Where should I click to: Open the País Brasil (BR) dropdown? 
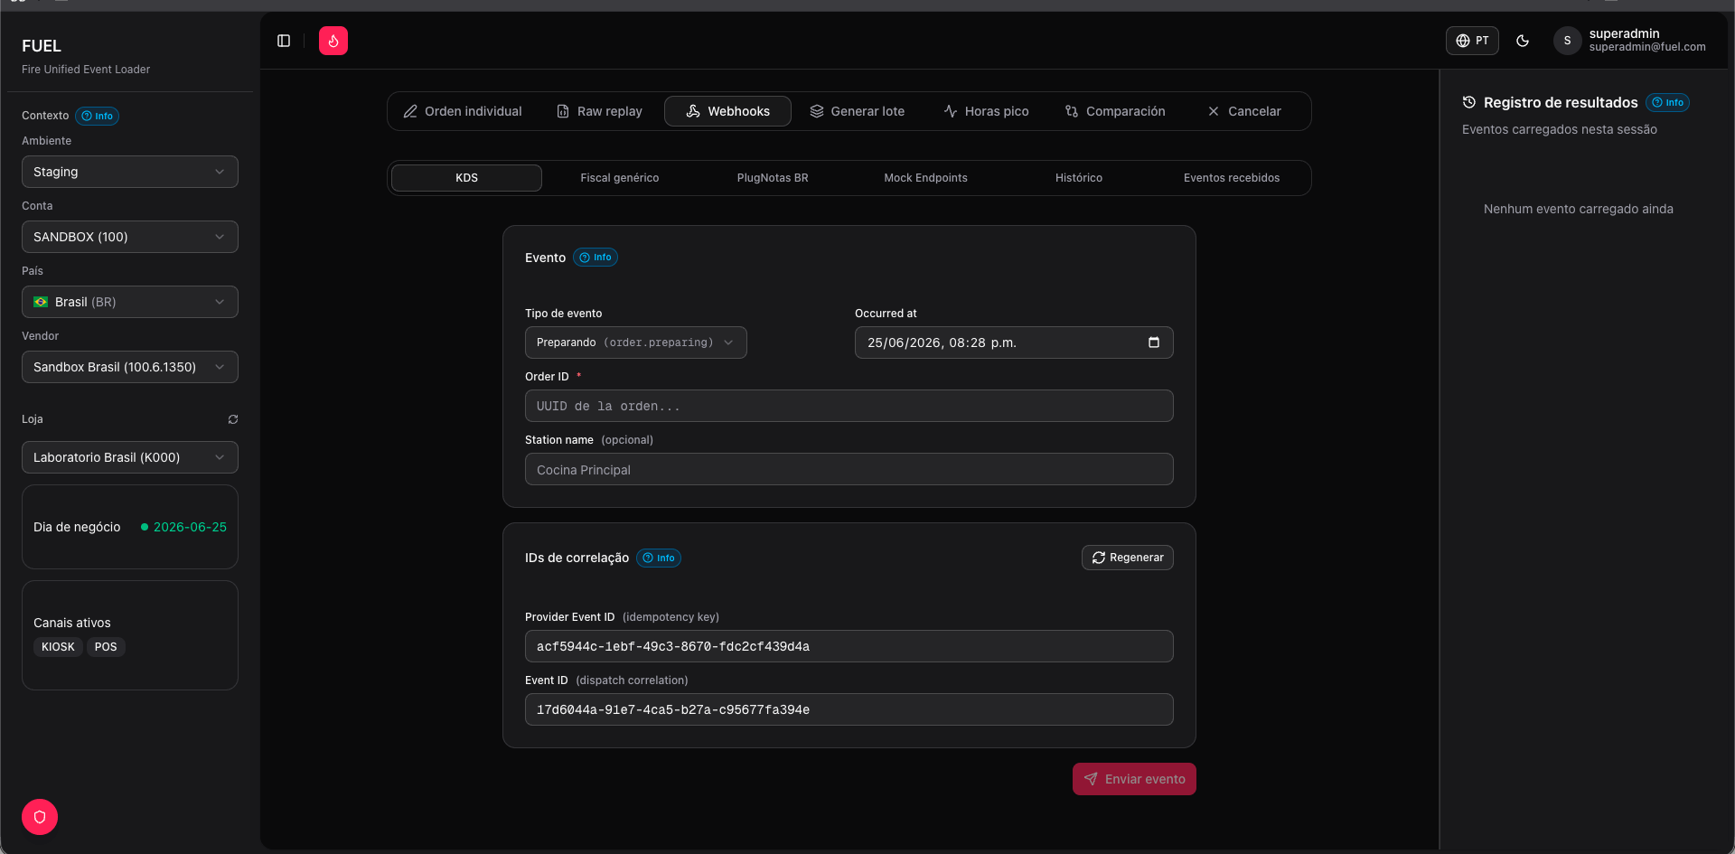coord(130,302)
